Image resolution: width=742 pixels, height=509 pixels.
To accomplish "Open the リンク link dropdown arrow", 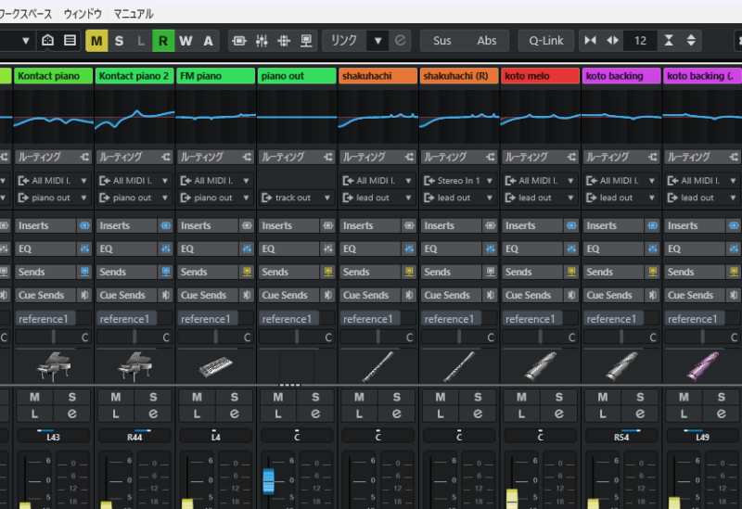I will [377, 41].
